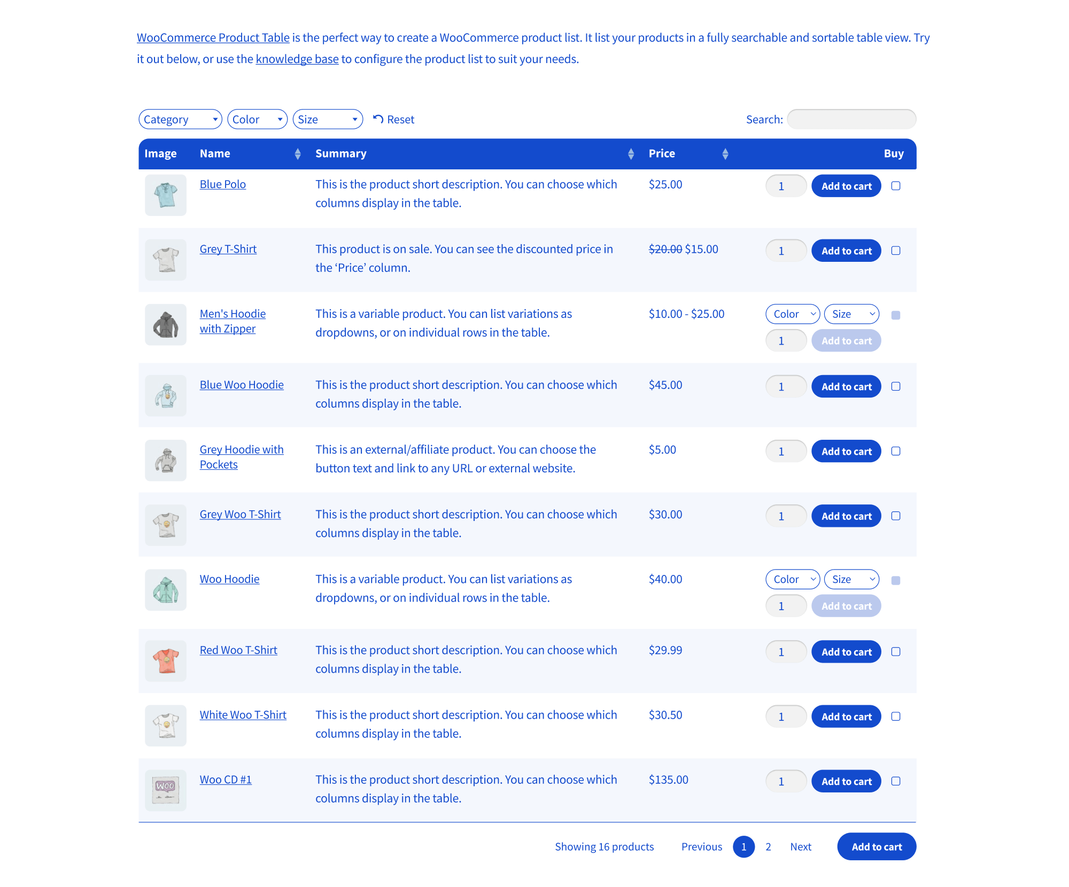Open the Category filter dropdown
This screenshot has height=887, width=1069.
tap(180, 119)
